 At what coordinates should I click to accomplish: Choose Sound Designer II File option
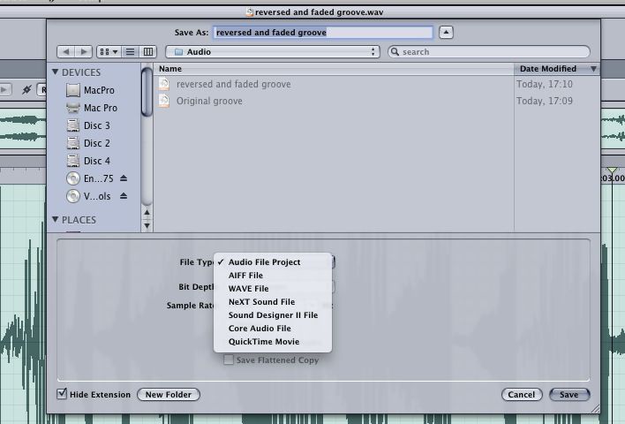tap(273, 315)
